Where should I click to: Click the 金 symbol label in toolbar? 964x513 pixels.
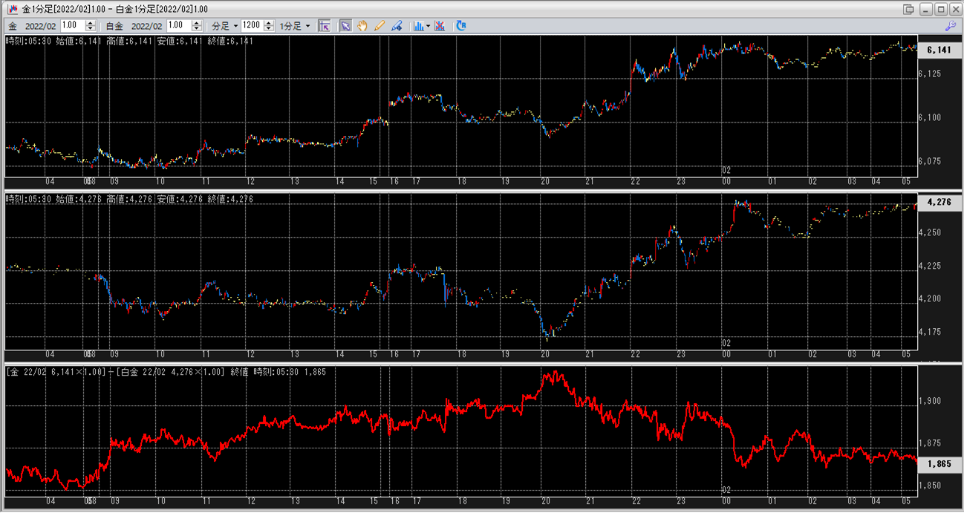(x=13, y=25)
